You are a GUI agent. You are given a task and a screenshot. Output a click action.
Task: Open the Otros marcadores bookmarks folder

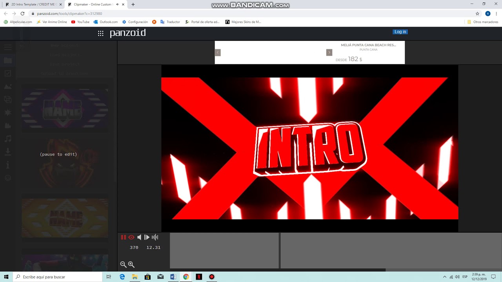pyautogui.click(x=483, y=22)
